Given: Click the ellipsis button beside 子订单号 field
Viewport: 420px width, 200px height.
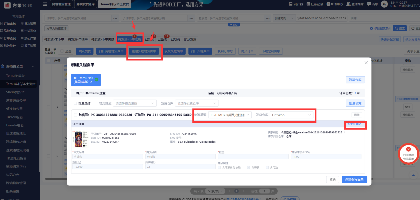Looking at the screenshot, I should [x=191, y=18].
